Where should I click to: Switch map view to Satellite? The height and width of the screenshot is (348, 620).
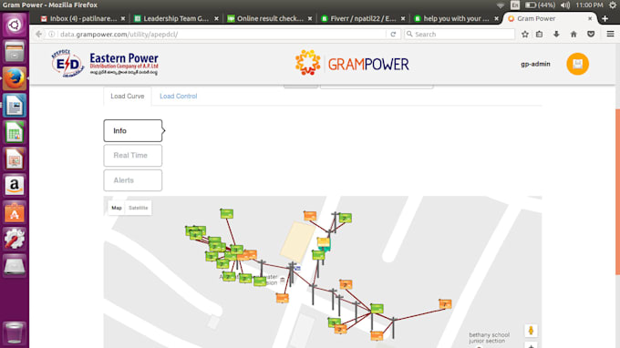(138, 208)
